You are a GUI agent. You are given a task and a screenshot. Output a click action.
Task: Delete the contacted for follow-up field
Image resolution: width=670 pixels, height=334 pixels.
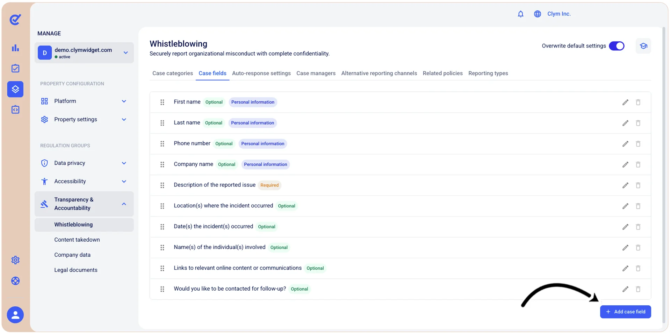(x=638, y=289)
